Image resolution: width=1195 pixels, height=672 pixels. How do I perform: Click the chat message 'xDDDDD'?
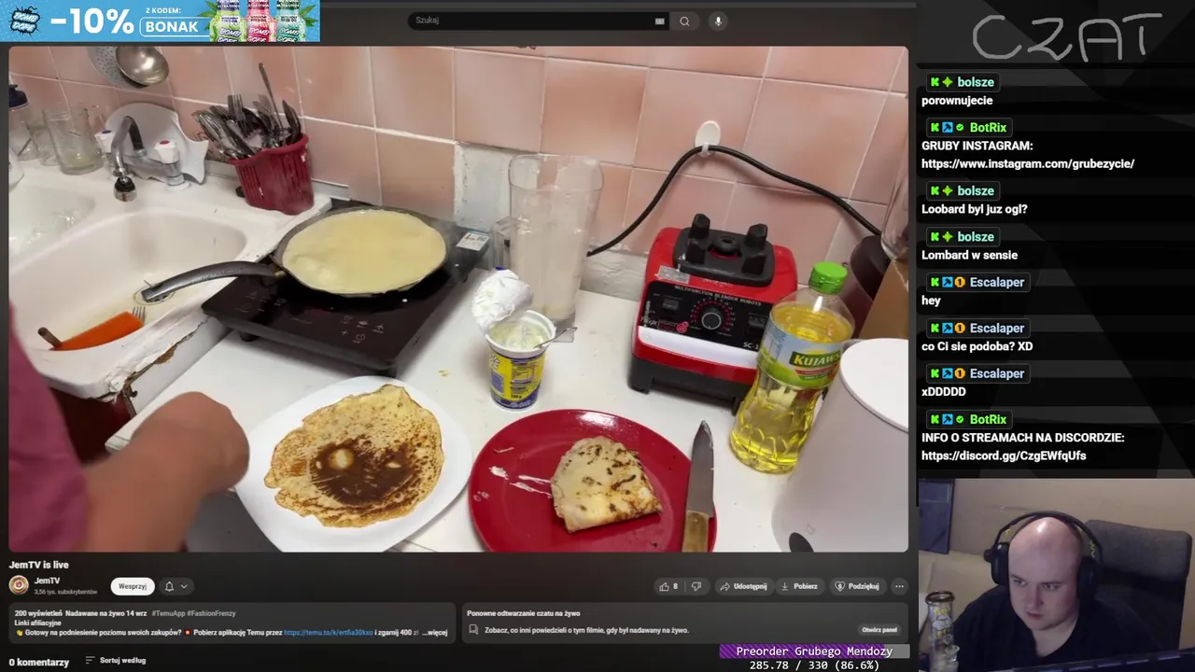[x=943, y=392]
